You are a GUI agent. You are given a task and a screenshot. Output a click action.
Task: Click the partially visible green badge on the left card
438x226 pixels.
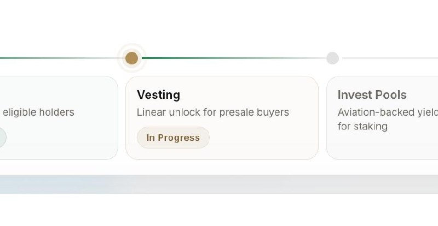coord(3,138)
